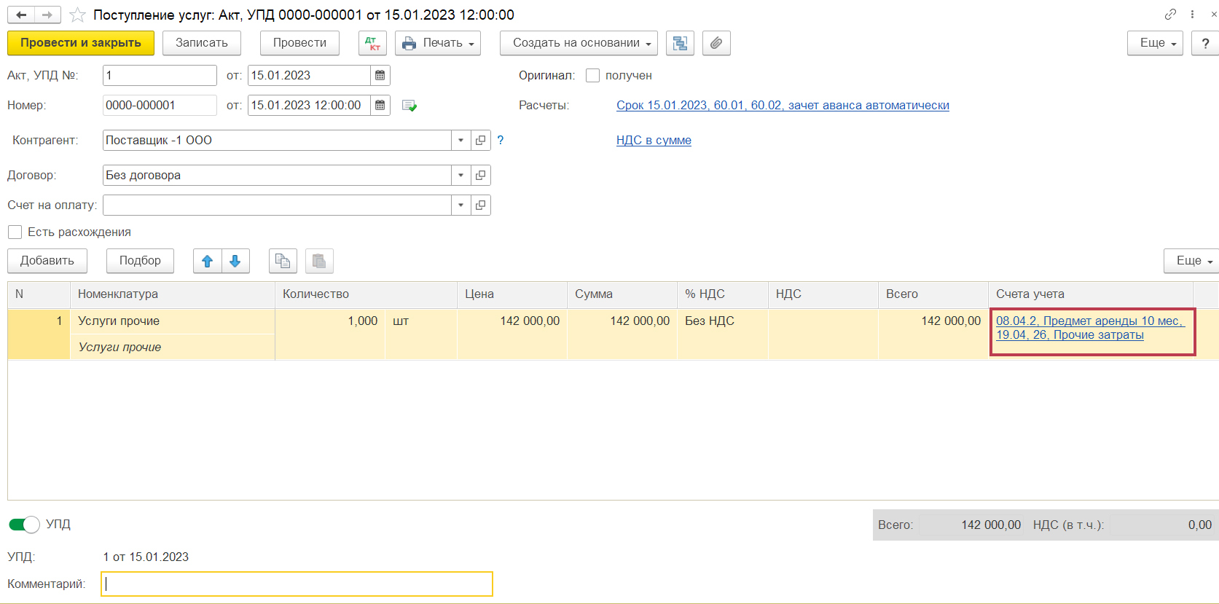This screenshot has height=604, width=1219.
Task: Toggle Оригинал получен checkbox
Action: point(593,75)
